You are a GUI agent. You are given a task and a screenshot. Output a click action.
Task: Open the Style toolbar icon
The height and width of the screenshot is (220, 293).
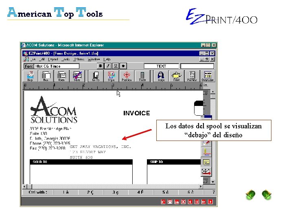111,76
